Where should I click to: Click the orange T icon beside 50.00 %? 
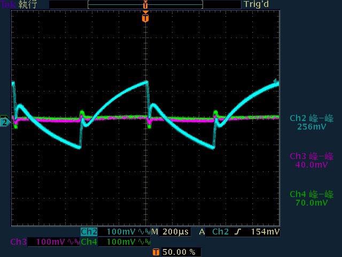(x=156, y=252)
